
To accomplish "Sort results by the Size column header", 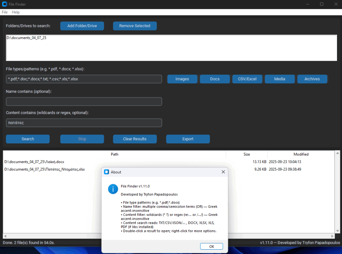I will point(246,154).
